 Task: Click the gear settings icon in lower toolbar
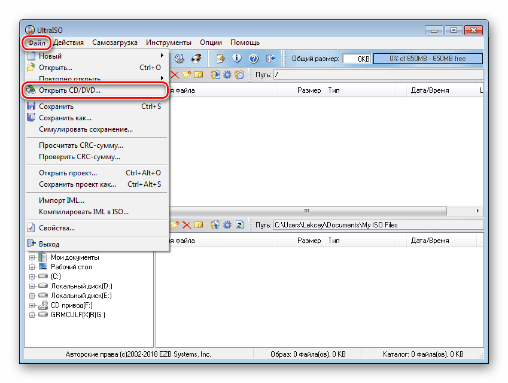click(x=227, y=225)
